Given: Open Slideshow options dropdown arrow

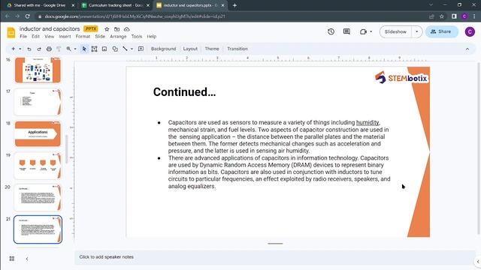Looking at the screenshot, I should 416,31.
